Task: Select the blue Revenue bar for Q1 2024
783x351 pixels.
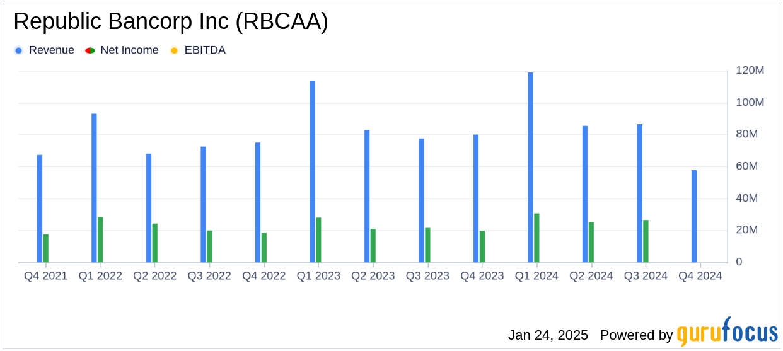Action: [x=530, y=167]
